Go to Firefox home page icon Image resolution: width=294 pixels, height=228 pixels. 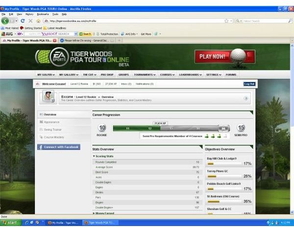(38, 21)
